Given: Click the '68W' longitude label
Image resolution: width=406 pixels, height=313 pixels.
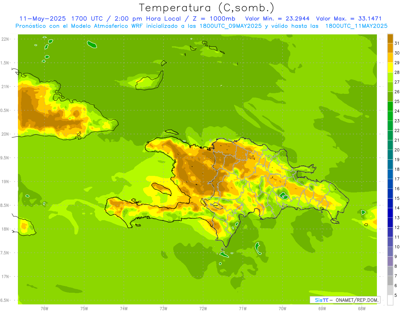Looking at the screenshot, I should [362, 309].
